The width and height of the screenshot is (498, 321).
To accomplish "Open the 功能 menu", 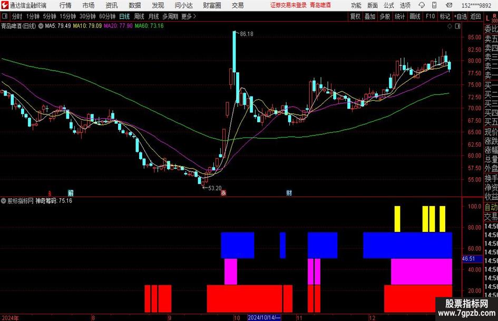I will [356, 5].
